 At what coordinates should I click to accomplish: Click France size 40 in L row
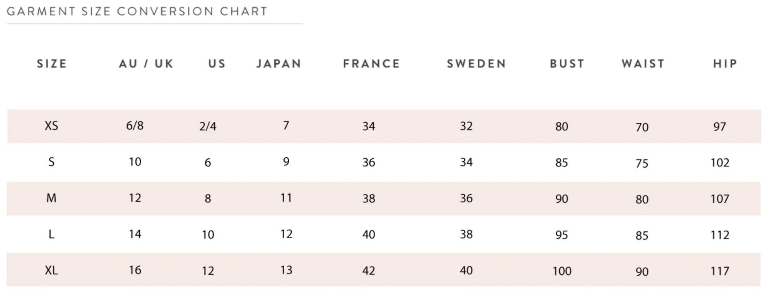(369, 235)
